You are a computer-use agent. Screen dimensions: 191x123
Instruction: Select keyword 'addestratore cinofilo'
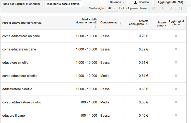[17, 89]
